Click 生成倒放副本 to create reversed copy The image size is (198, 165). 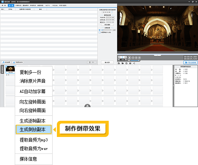point(33,129)
